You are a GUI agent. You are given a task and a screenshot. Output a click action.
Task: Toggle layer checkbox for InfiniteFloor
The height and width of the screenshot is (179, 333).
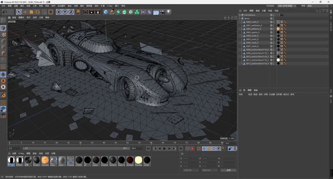tap(271, 15)
